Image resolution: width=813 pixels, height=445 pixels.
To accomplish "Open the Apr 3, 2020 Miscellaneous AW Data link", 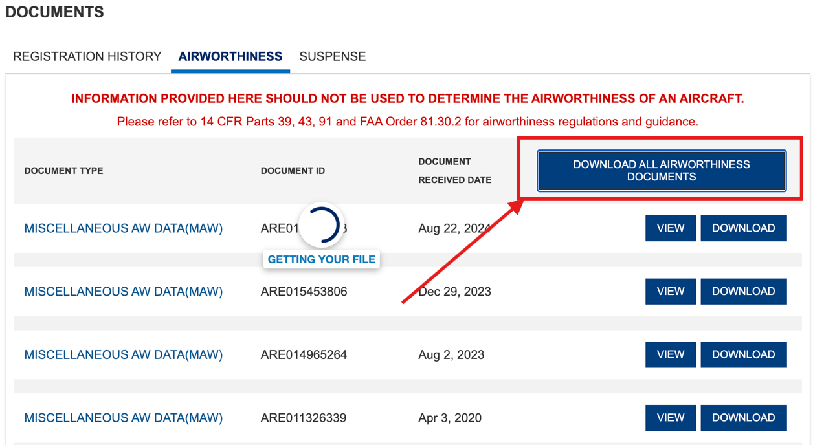I will point(123,418).
